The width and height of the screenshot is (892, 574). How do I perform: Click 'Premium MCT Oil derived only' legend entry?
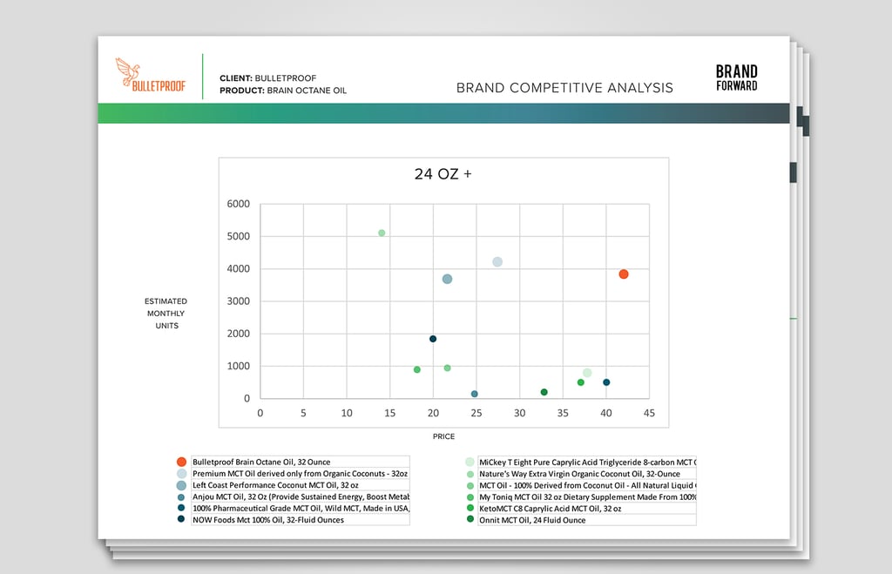point(300,473)
